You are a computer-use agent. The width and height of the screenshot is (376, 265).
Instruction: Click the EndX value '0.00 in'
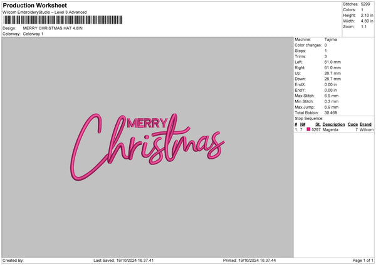(331, 84)
